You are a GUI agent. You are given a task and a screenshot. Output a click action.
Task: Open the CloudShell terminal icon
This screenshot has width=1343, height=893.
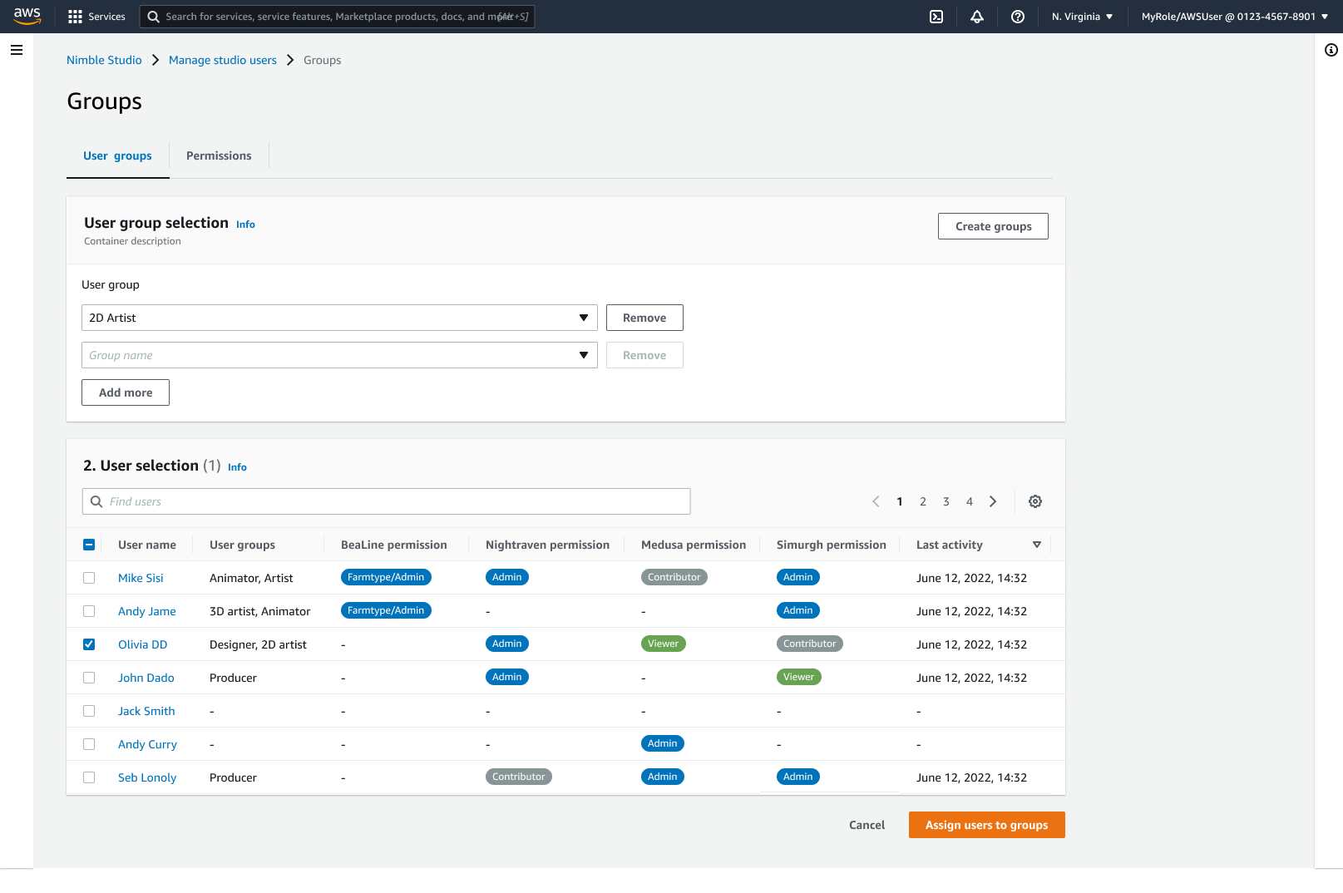(x=936, y=17)
